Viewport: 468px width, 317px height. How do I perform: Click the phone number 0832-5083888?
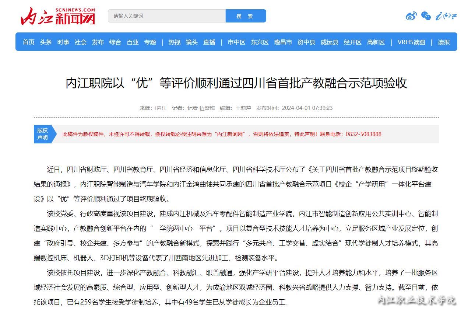point(363,134)
